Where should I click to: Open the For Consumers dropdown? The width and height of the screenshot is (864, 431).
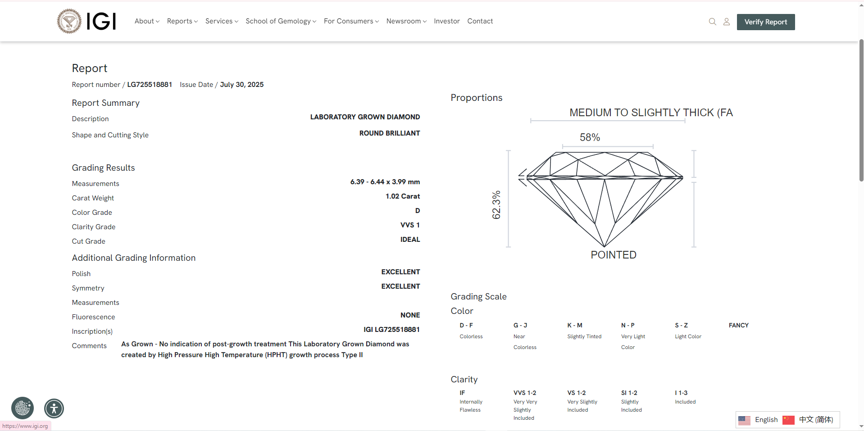pos(351,21)
